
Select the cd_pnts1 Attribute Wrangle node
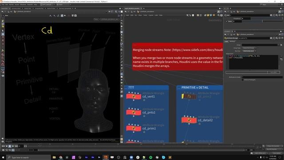134,112
